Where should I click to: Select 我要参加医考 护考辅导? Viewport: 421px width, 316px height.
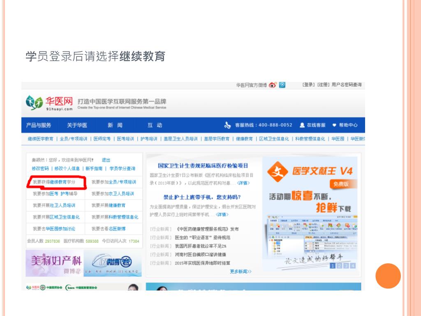point(55,193)
